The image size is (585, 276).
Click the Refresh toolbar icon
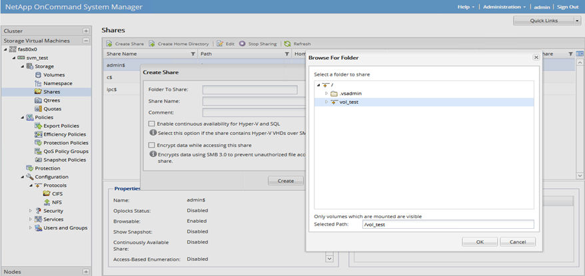pyautogui.click(x=287, y=44)
